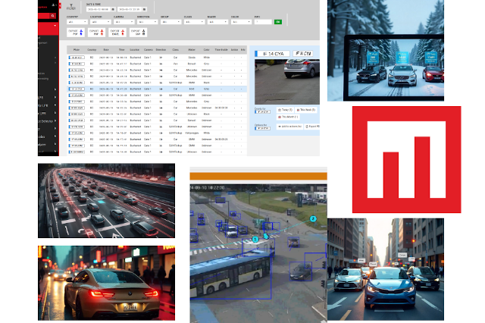Open the Color filter dropdown
This screenshot has width=485, height=323.
[x=241, y=22]
